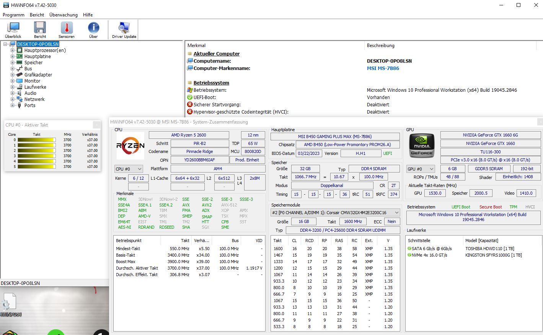Viewport: 543px width, 335px height.
Task: Expand the Laufwerke tree node
Action: click(12, 87)
